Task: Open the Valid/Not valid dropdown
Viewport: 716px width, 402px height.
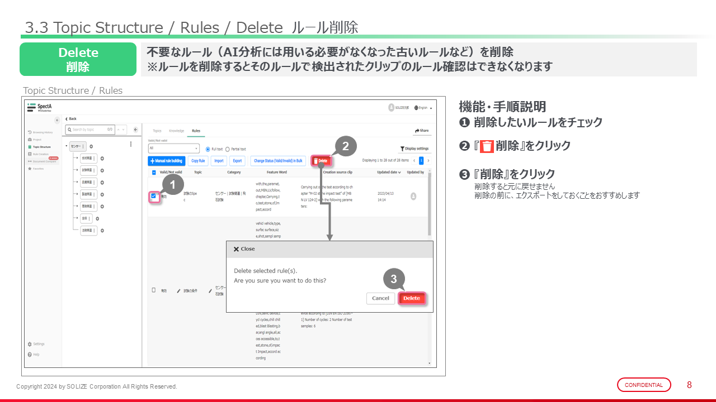Action: [173, 149]
